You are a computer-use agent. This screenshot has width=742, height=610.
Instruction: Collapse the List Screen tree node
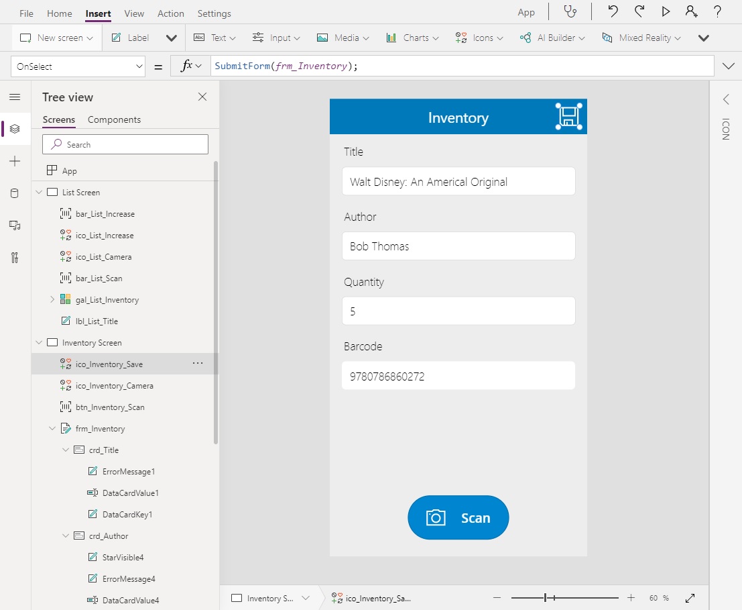(x=38, y=193)
